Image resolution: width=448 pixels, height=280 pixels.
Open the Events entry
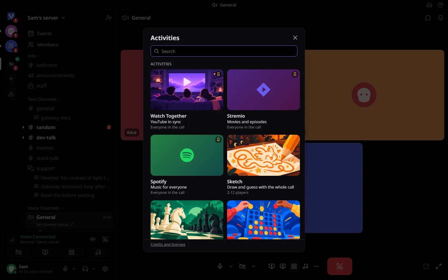pyautogui.click(x=69, y=34)
